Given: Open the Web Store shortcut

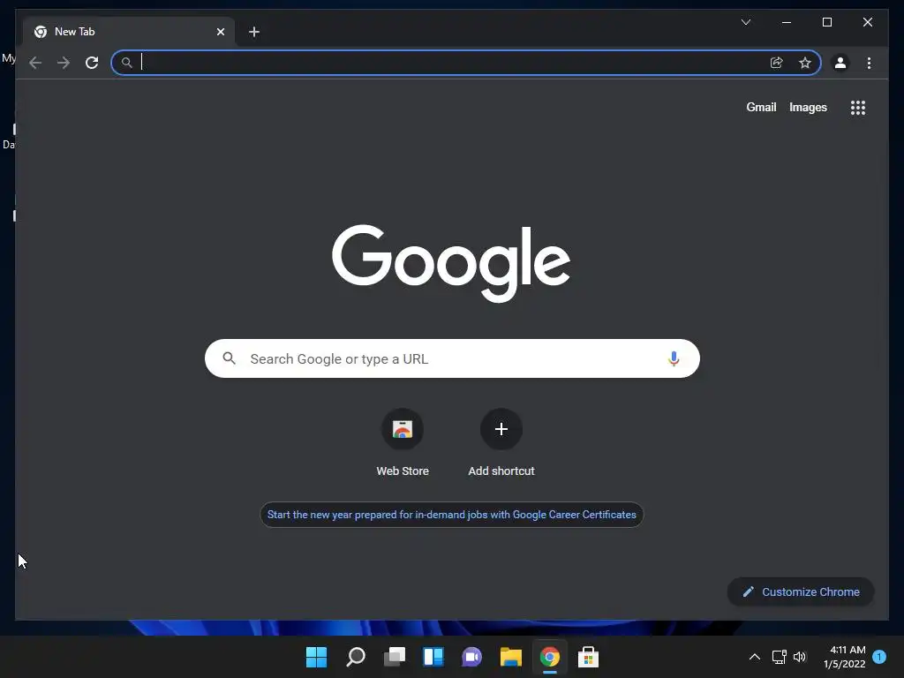Looking at the screenshot, I should (403, 443).
